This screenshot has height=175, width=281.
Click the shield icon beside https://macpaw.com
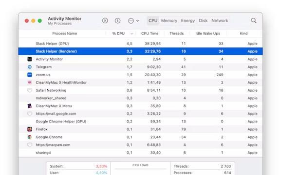[30, 145]
